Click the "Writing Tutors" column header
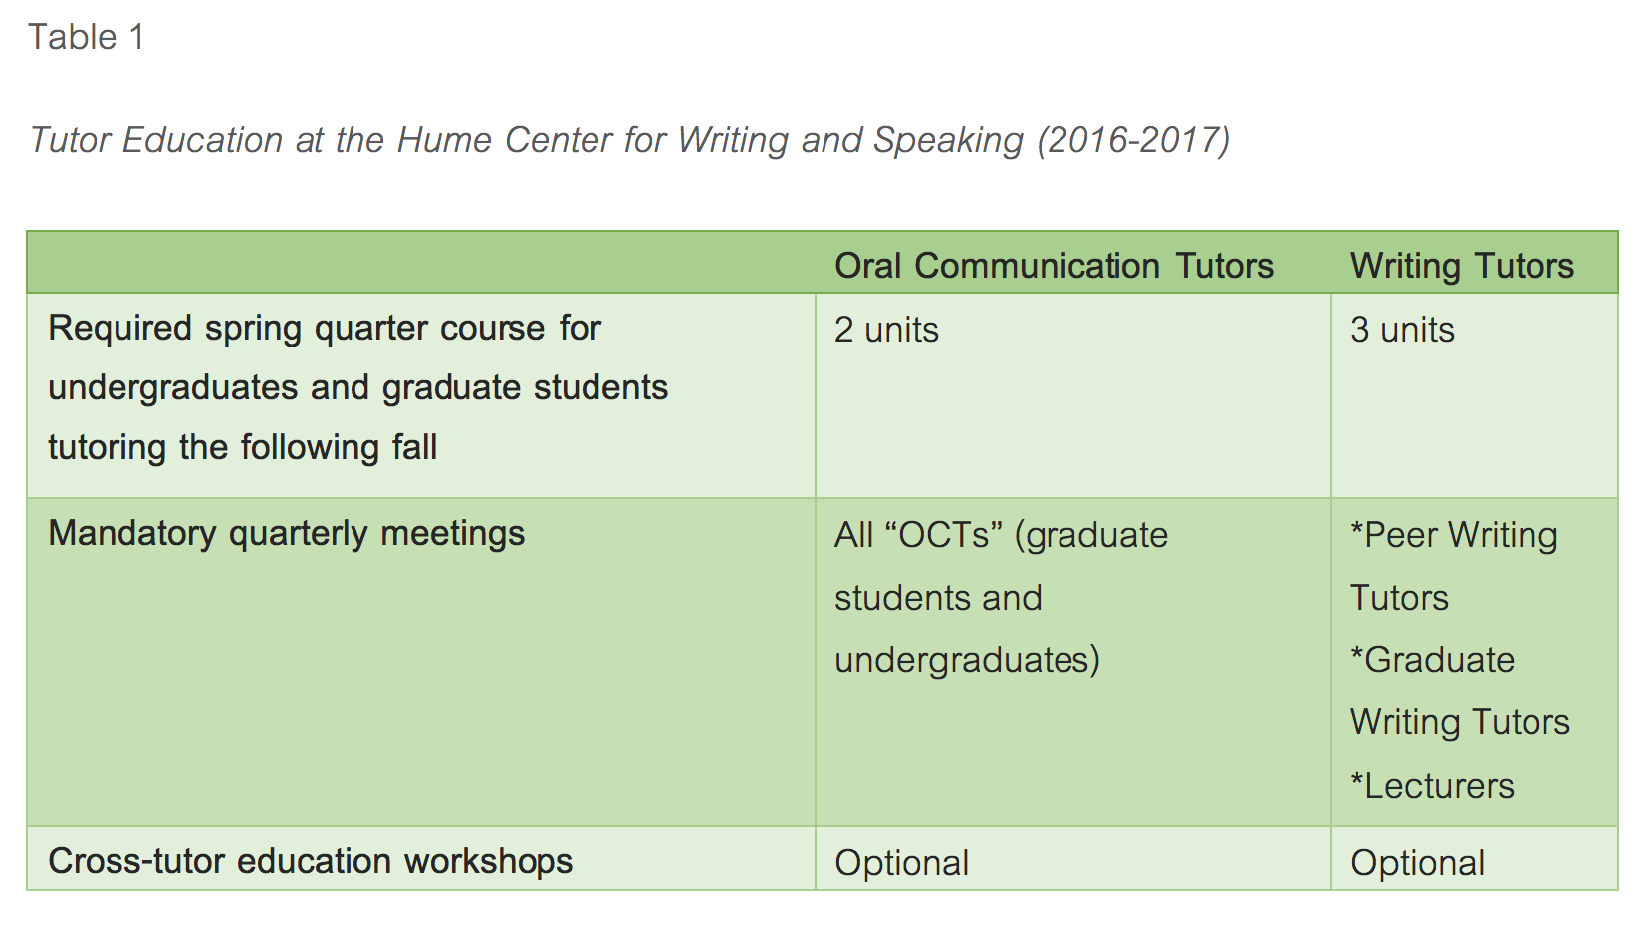The image size is (1649, 926). [1462, 266]
